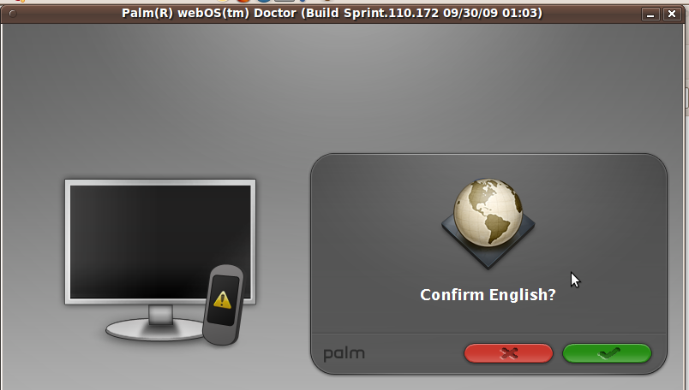Click the silver bezel frame of the monitor
The height and width of the screenshot is (390, 689).
point(160,182)
